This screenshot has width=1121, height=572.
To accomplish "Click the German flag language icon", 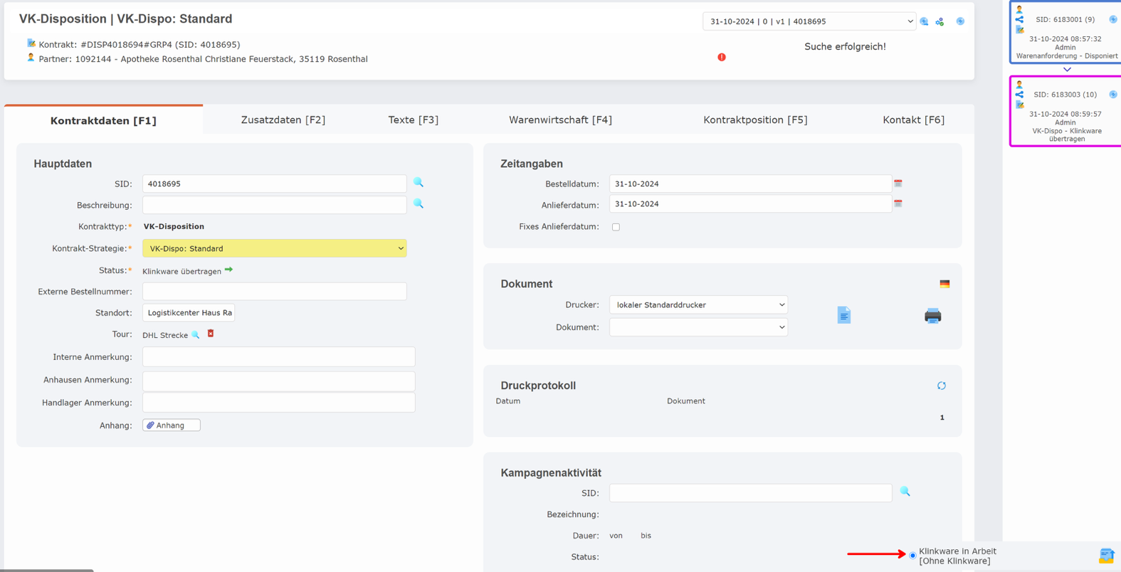I will (944, 284).
